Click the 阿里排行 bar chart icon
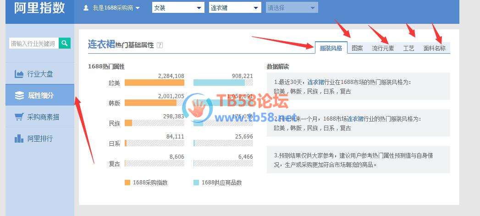This screenshot has width=480, height=216. click(19, 138)
